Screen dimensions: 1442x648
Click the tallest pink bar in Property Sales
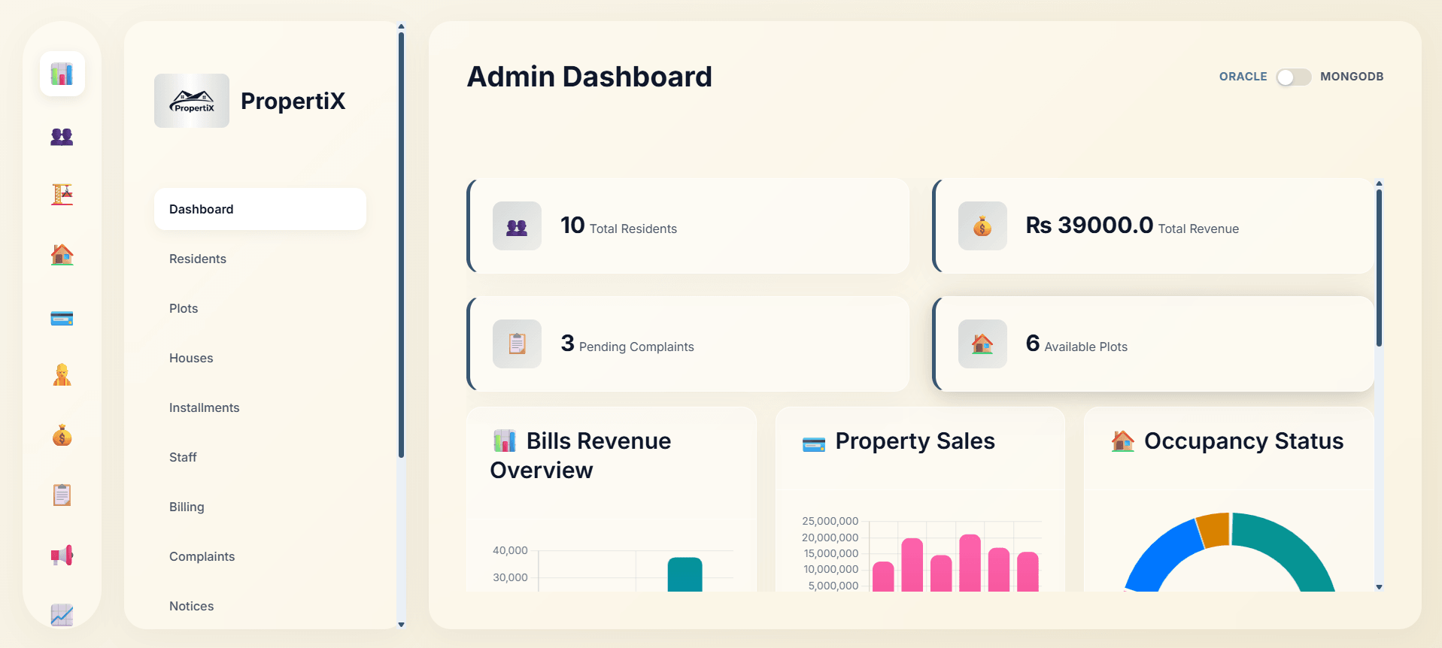coord(970,563)
